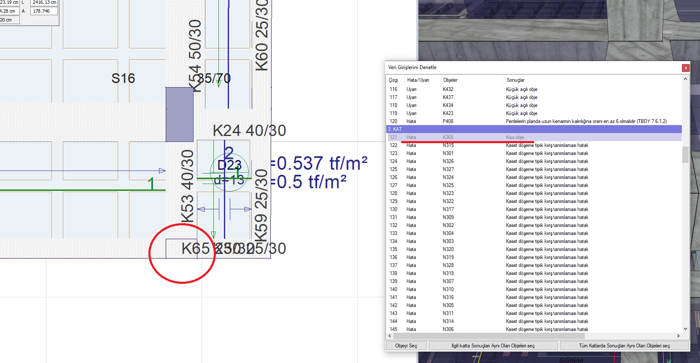Click Tüm Katlarda Sonuçları Aynı Olan Objeleri seç
Viewport: 700px width, 363px height.
click(x=624, y=346)
